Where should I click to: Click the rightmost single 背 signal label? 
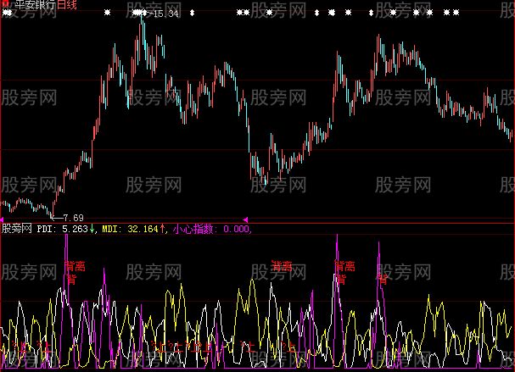(x=383, y=276)
